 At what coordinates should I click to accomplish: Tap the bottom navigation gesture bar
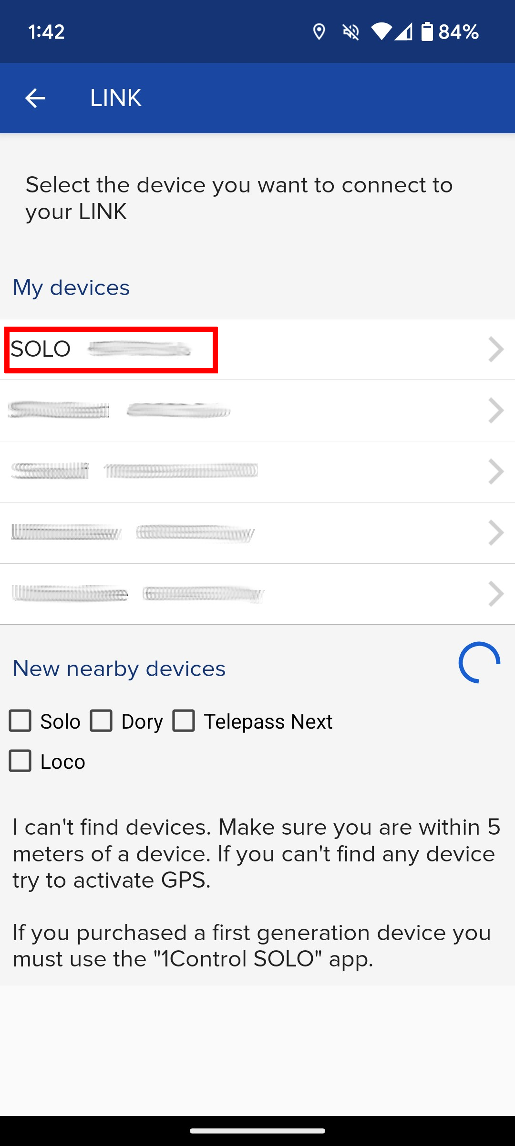(x=257, y=1131)
